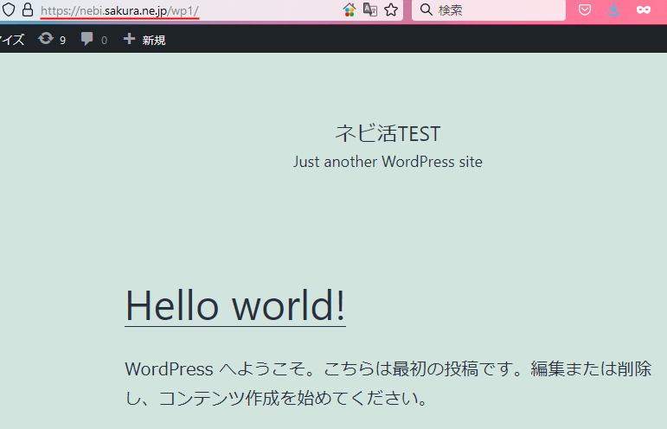Open the カスタマイズ admin bar item
Image resolution: width=667 pixels, height=429 pixels.
[x=11, y=39]
